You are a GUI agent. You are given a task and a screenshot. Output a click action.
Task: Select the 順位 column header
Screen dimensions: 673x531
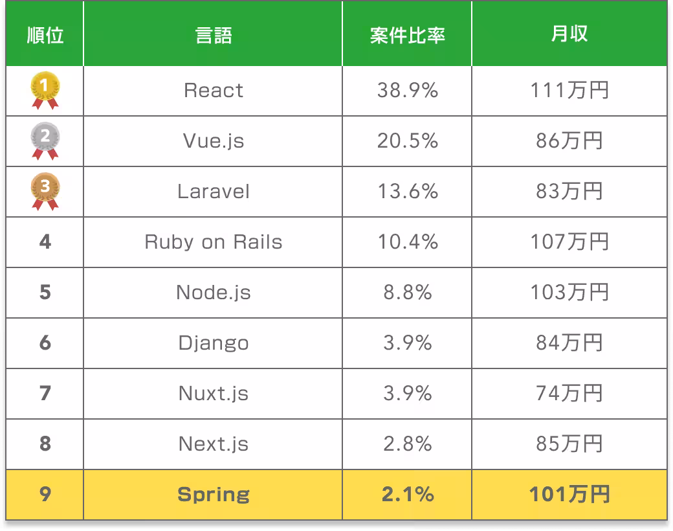click(45, 35)
